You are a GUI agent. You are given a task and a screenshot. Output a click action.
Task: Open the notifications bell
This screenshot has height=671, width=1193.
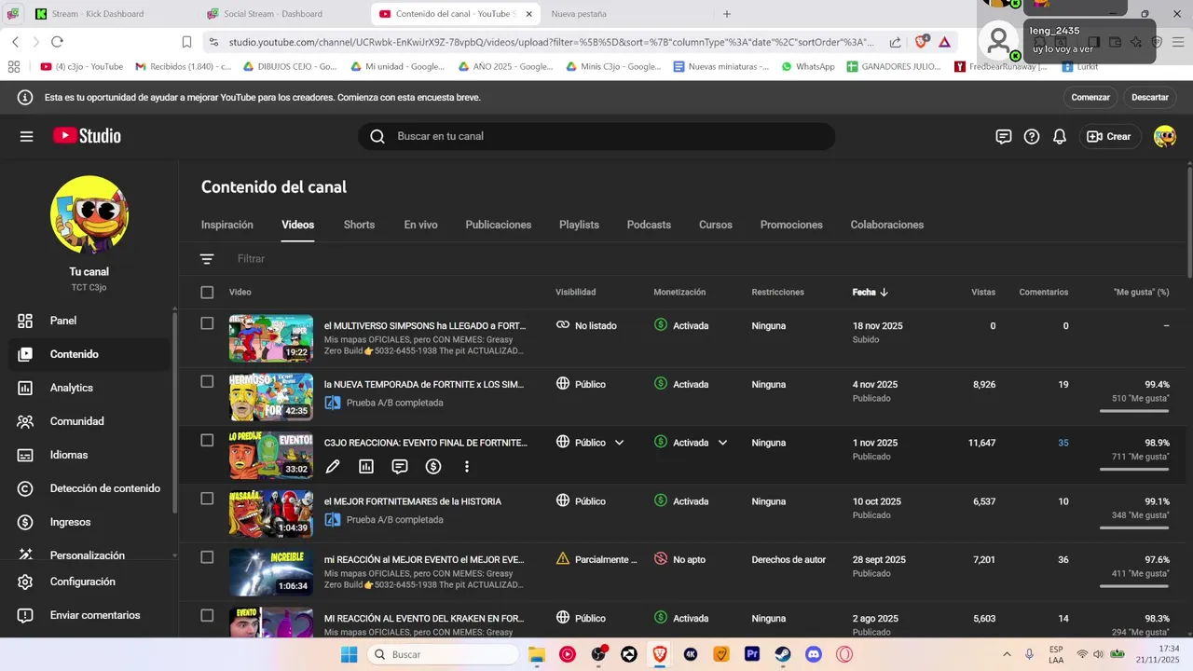point(1060,136)
